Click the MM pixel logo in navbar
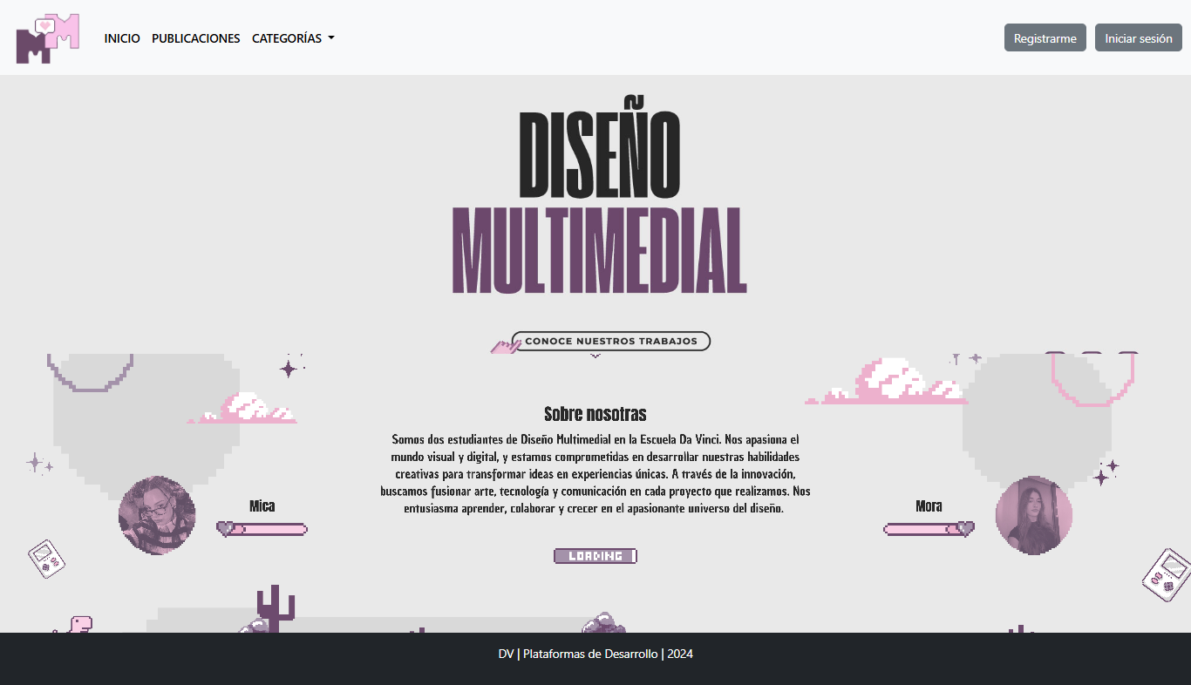This screenshot has height=685, width=1191. pyautogui.click(x=48, y=38)
